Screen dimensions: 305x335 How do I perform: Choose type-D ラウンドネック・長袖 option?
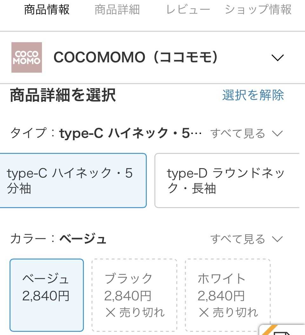227,181
